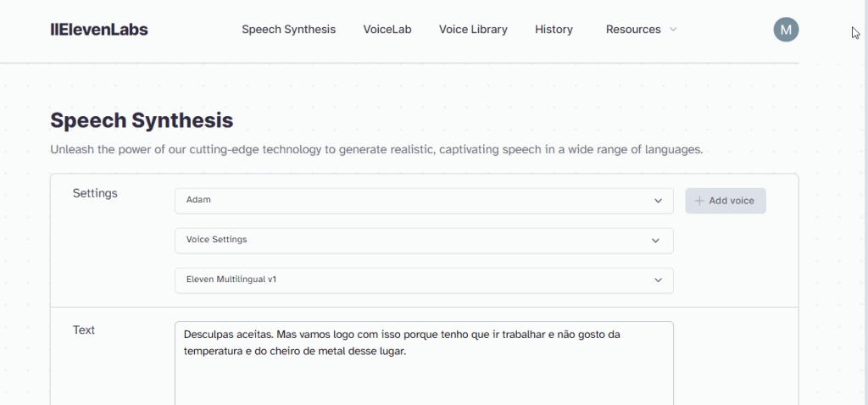Screen dimensions: 868x405
Task: Click the Settings section label
Action: 95,193
